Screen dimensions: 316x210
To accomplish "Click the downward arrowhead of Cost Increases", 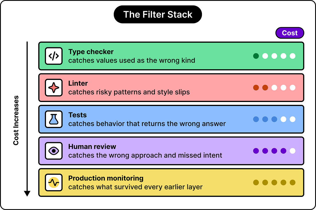I will (x=27, y=193).
